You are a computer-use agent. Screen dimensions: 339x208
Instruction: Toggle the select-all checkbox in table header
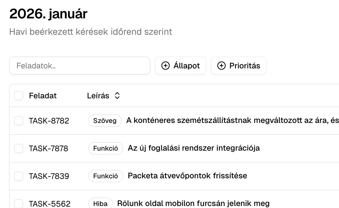pos(19,96)
